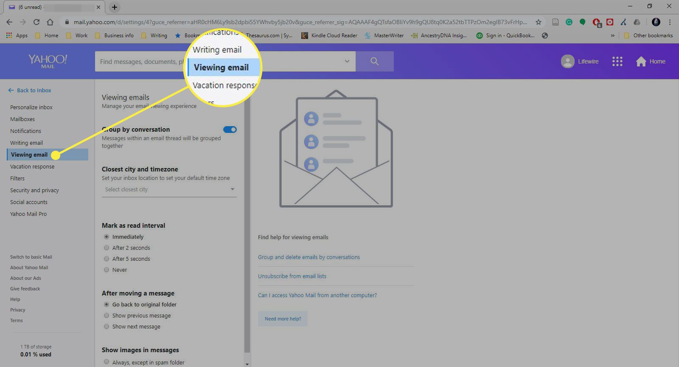Select Immediately mark as read
This screenshot has height=367, width=679.
(107, 237)
